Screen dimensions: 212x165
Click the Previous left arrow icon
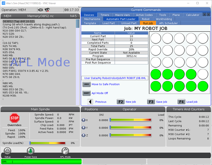point(90,102)
